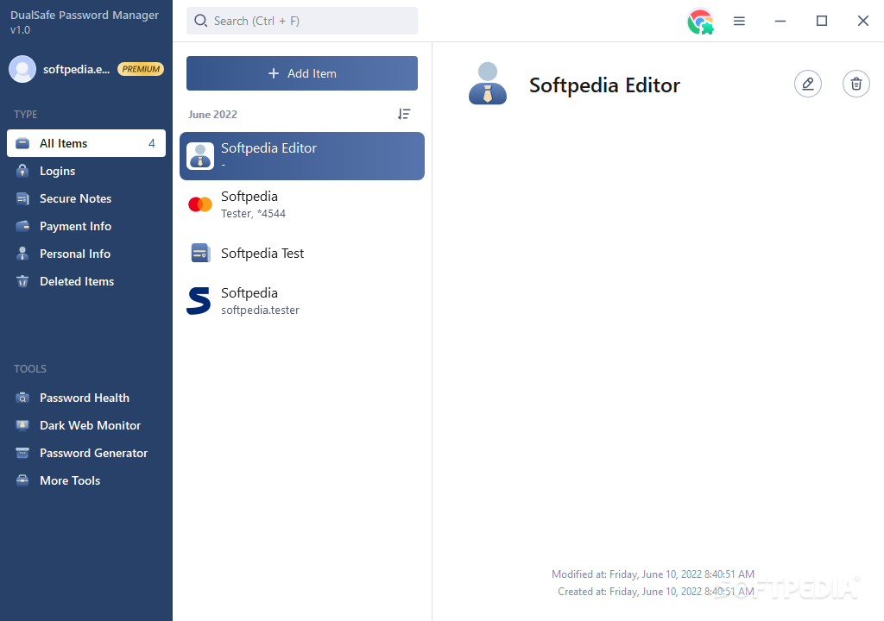The height and width of the screenshot is (621, 884).
Task: Select the Softpedia Test entry
Action: (302, 253)
